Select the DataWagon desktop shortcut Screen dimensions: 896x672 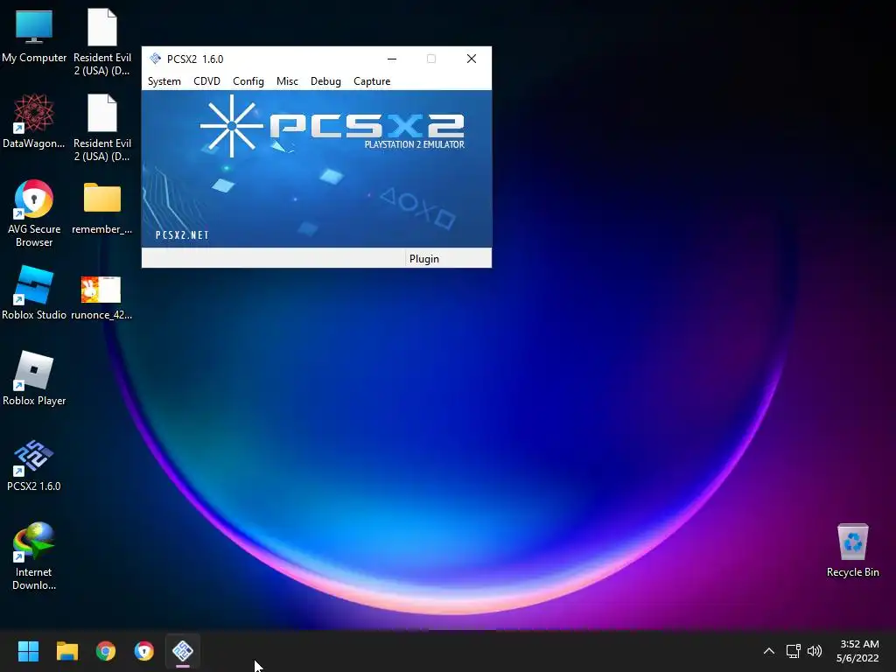click(x=34, y=121)
